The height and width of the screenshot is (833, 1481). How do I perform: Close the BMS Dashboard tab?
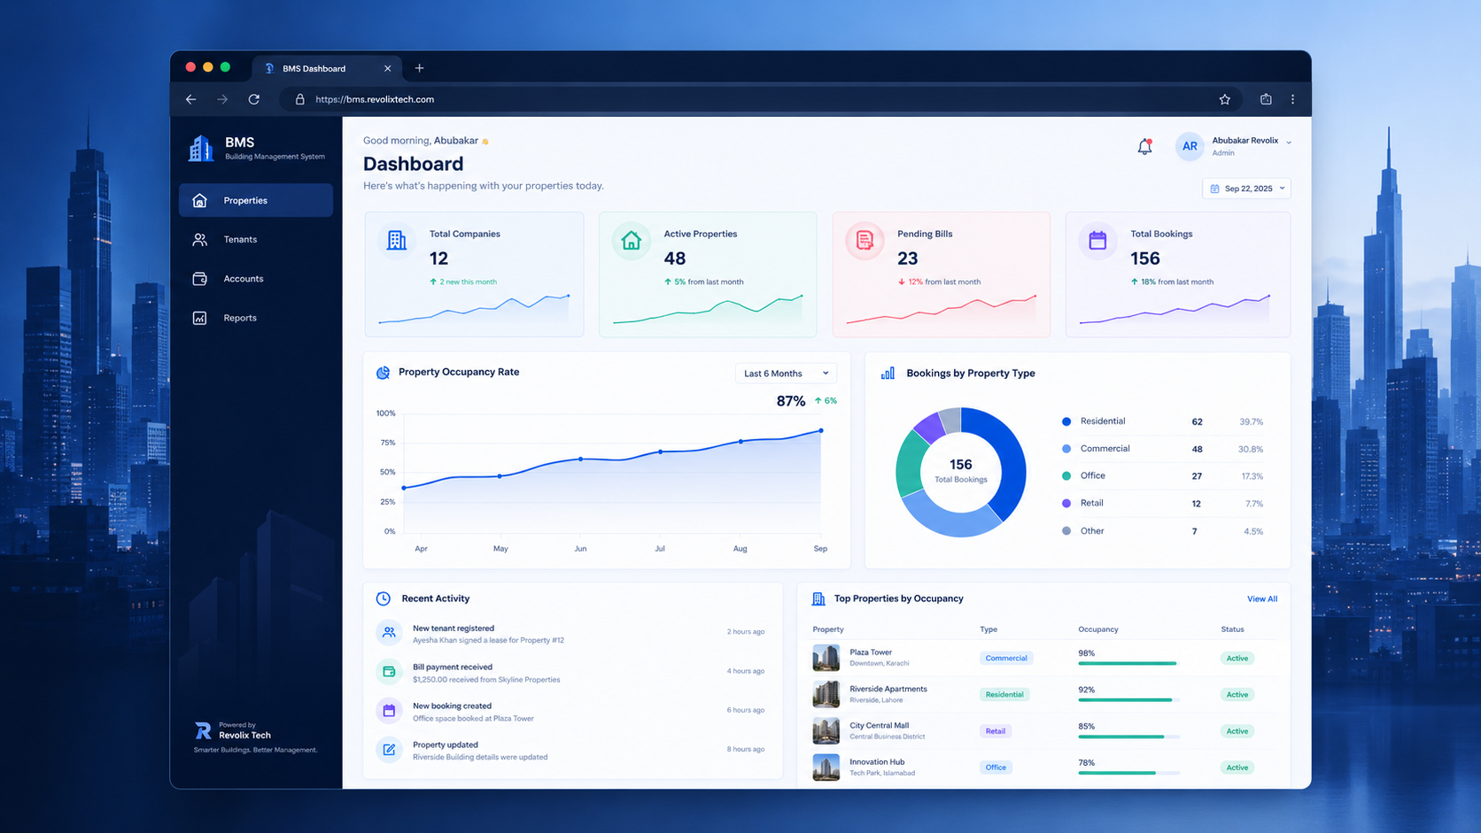point(388,68)
